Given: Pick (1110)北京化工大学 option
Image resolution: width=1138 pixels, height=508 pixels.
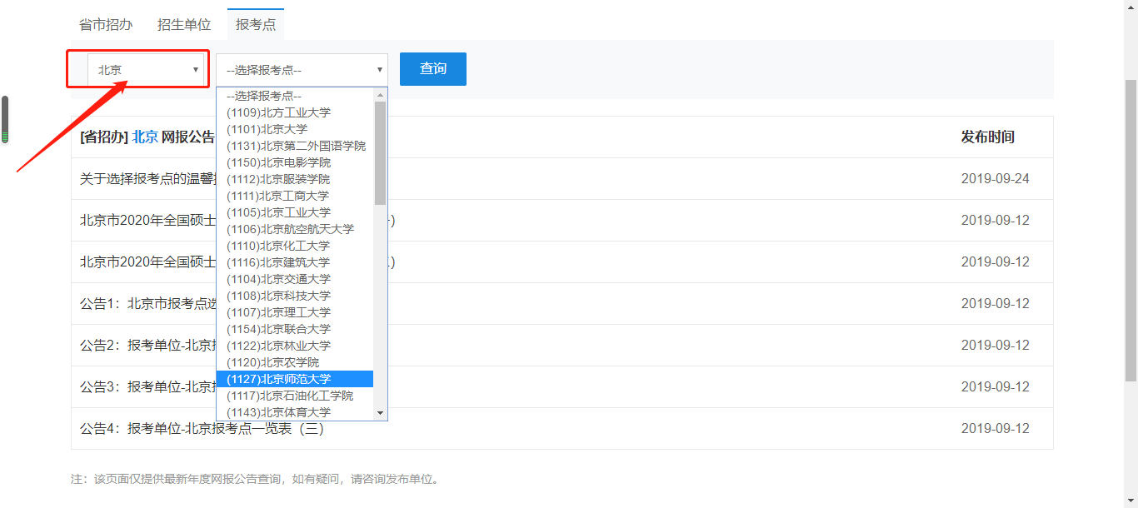Looking at the screenshot, I should coord(295,246).
